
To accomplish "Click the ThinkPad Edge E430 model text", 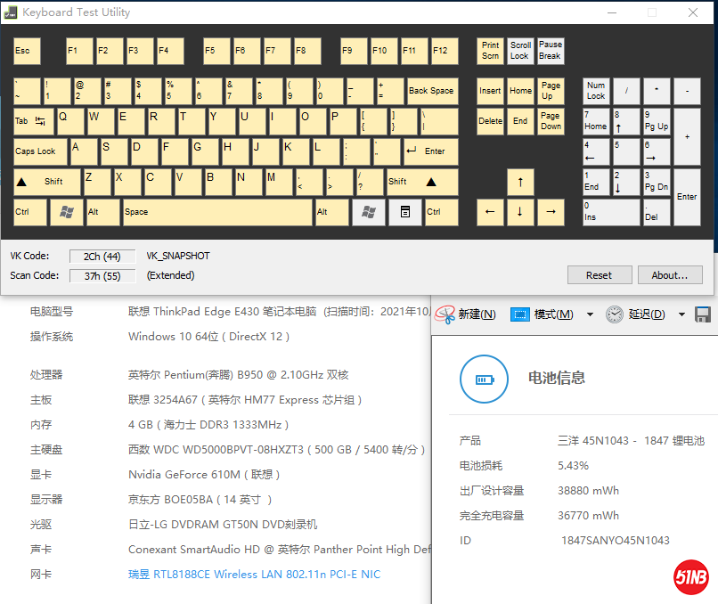I will [222, 312].
